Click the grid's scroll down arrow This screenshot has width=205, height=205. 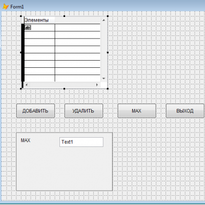coord(104,79)
